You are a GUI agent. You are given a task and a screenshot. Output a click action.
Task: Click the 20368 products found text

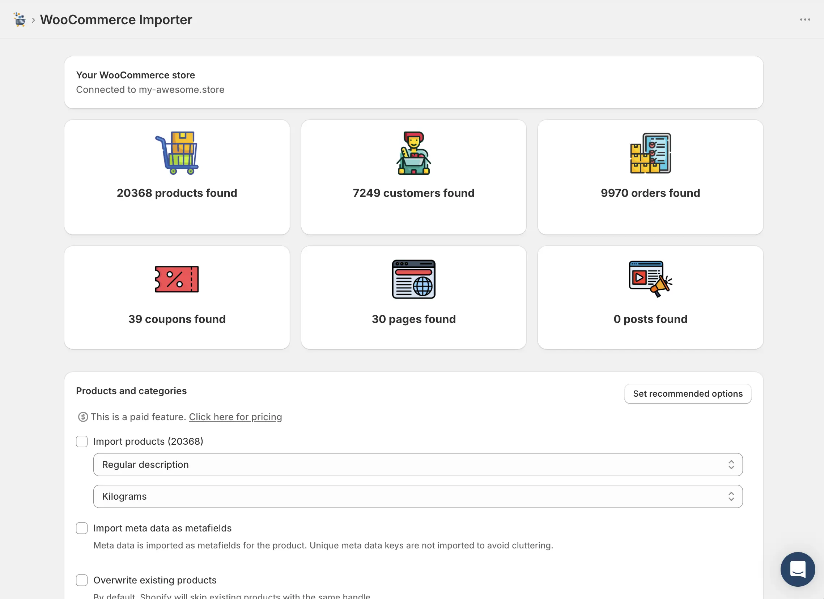177,193
